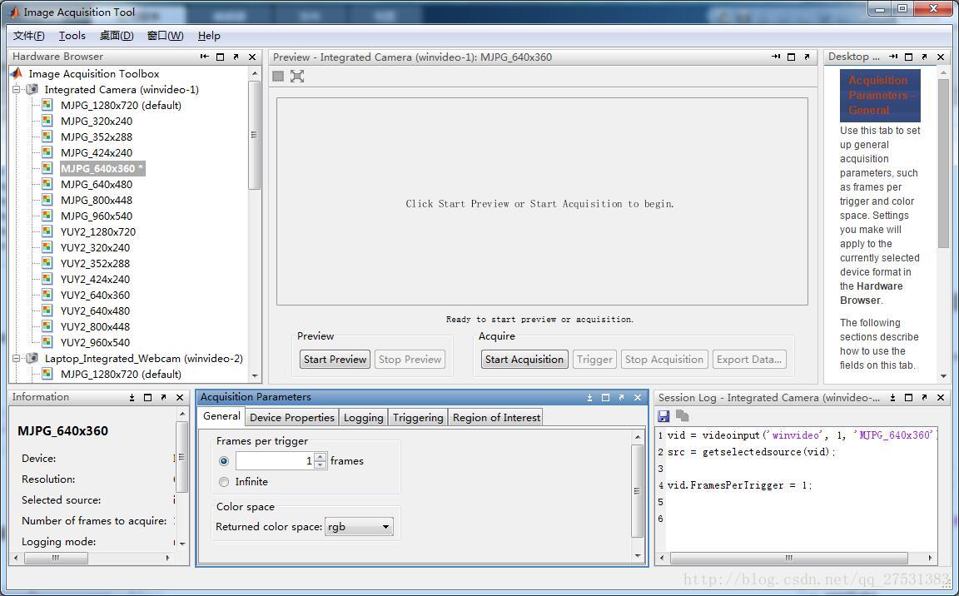
Task: Maximize the Hardware Browser panel
Action: point(220,57)
